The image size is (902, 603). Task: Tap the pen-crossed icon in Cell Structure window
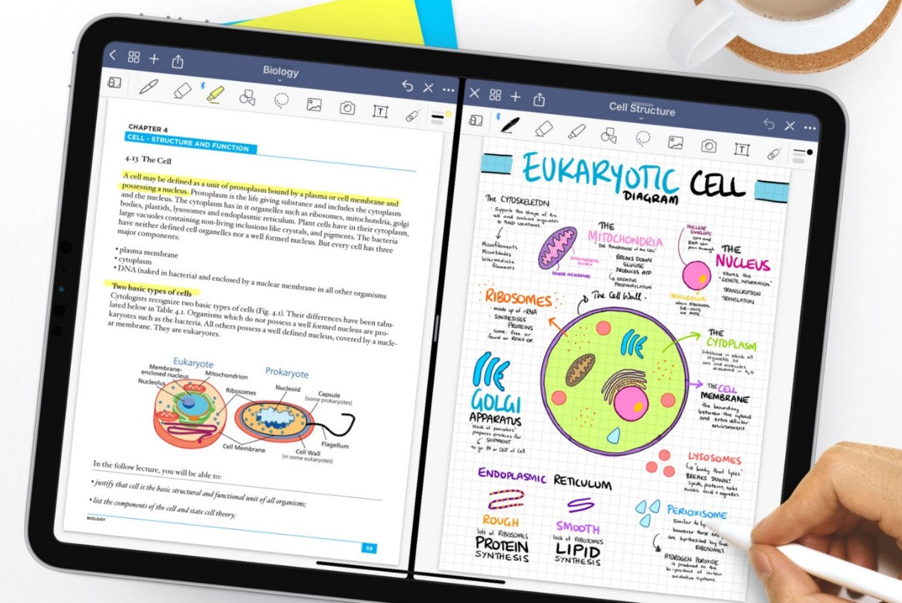(790, 126)
